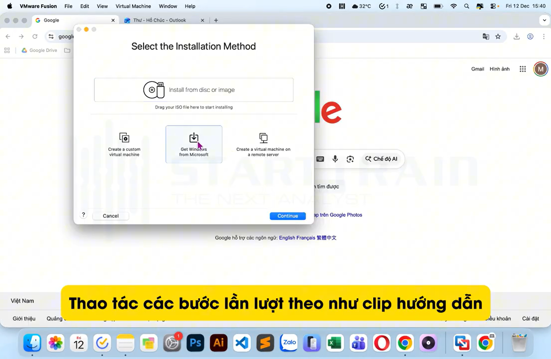The height and width of the screenshot is (359, 551).
Task: Click the Google Lens search-by-image icon
Action: [350, 159]
